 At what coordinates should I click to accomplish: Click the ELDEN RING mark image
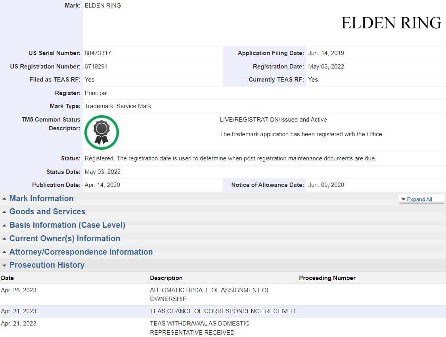click(x=391, y=23)
